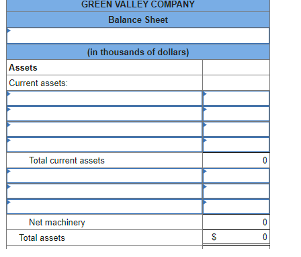Click the 0 value for Net machinery
The height and width of the screenshot is (257, 301).
(265, 222)
